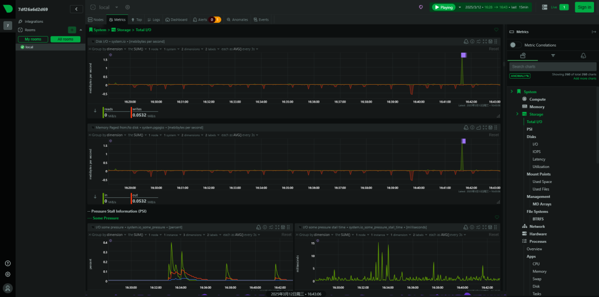This screenshot has width=599, height=297.
Task: Click the Disk I/O chart drag handle
Action: tap(495, 41)
